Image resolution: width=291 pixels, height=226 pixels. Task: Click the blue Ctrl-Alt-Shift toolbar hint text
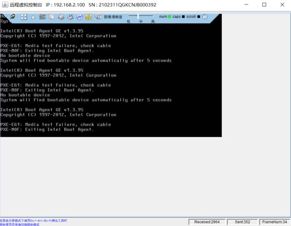pos(34,221)
